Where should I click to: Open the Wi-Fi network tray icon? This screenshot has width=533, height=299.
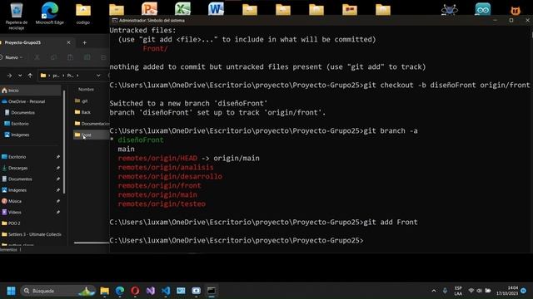(471, 291)
